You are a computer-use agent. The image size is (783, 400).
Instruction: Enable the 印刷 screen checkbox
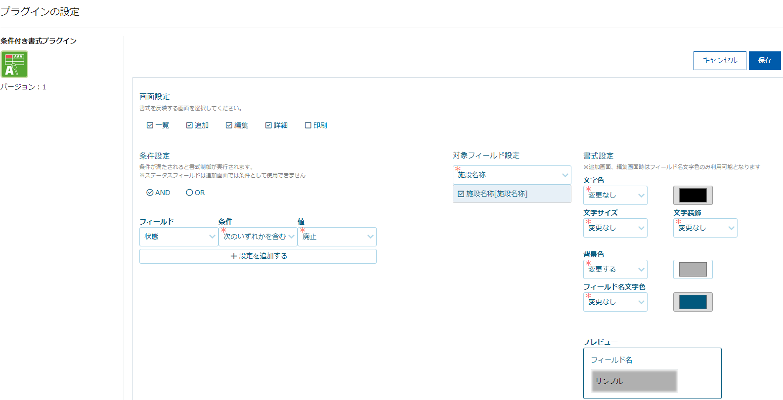coord(308,125)
